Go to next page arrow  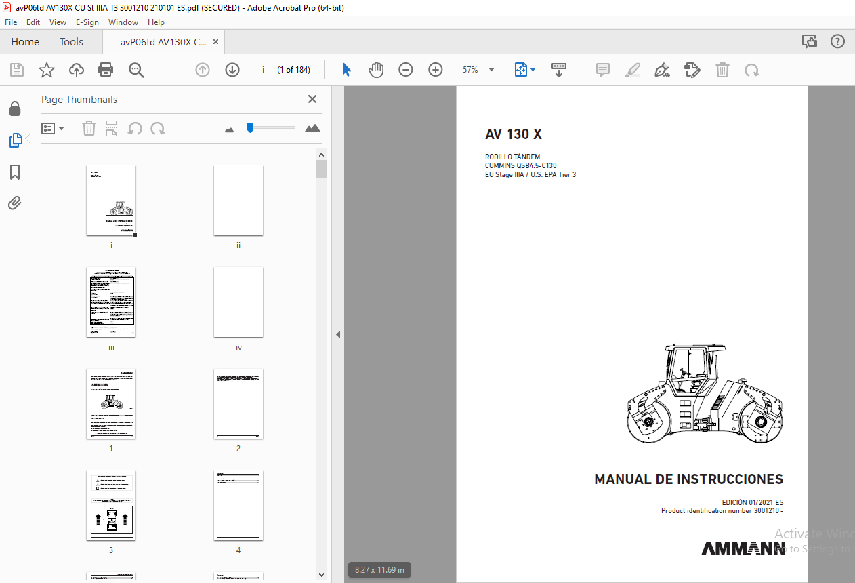(x=232, y=70)
